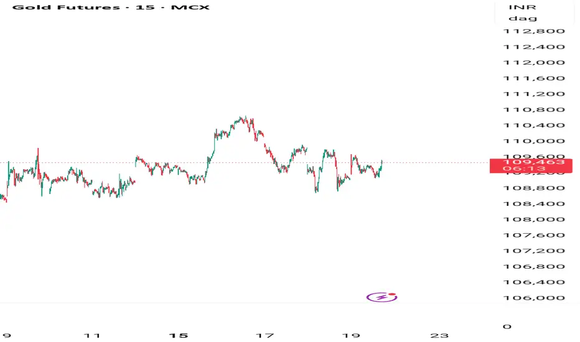This screenshot has height=342, width=580.
Task: Click the 112,000 price scale label
Action: point(536,63)
